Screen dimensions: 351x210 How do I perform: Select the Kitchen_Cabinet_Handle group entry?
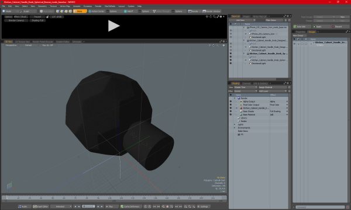coord(331,42)
